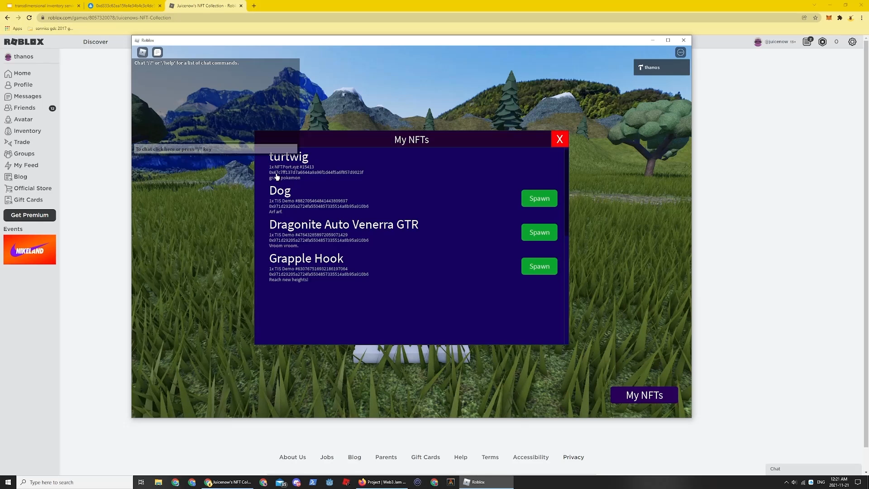This screenshot has width=869, height=489.
Task: Close the My NFTs panel with red X
Action: point(560,139)
